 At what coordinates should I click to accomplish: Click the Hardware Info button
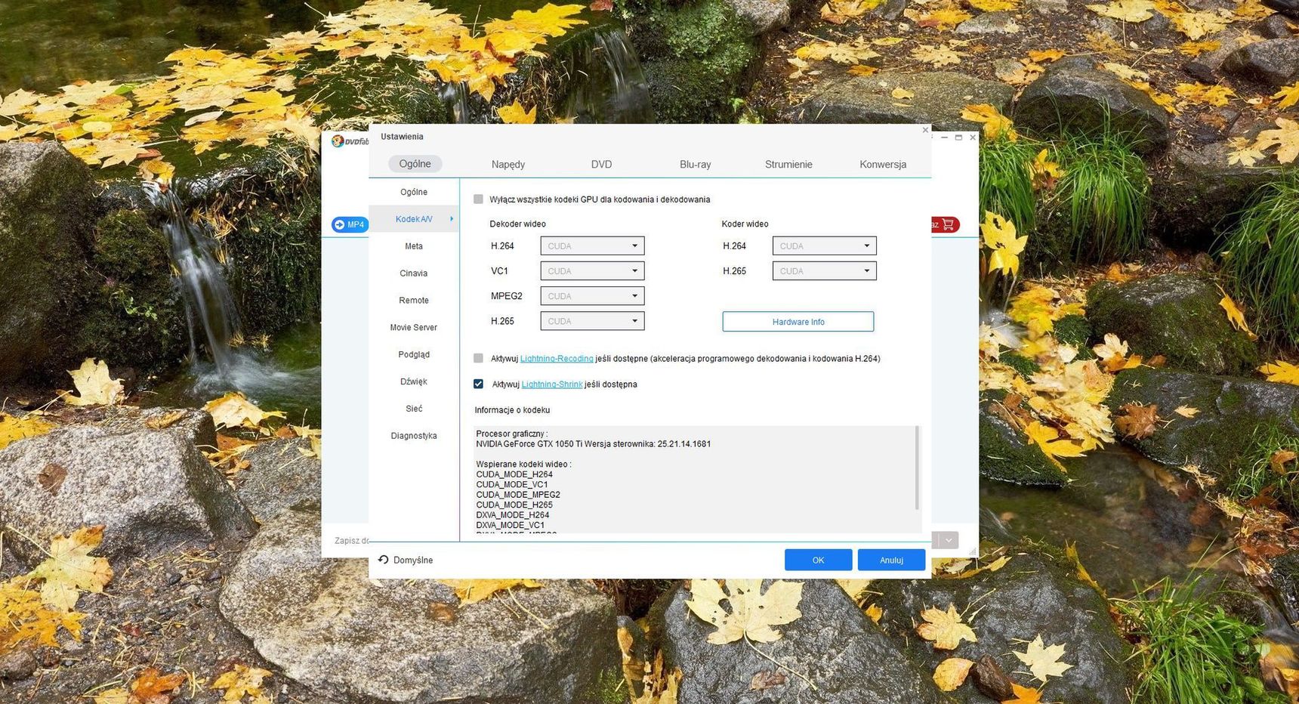click(x=798, y=322)
